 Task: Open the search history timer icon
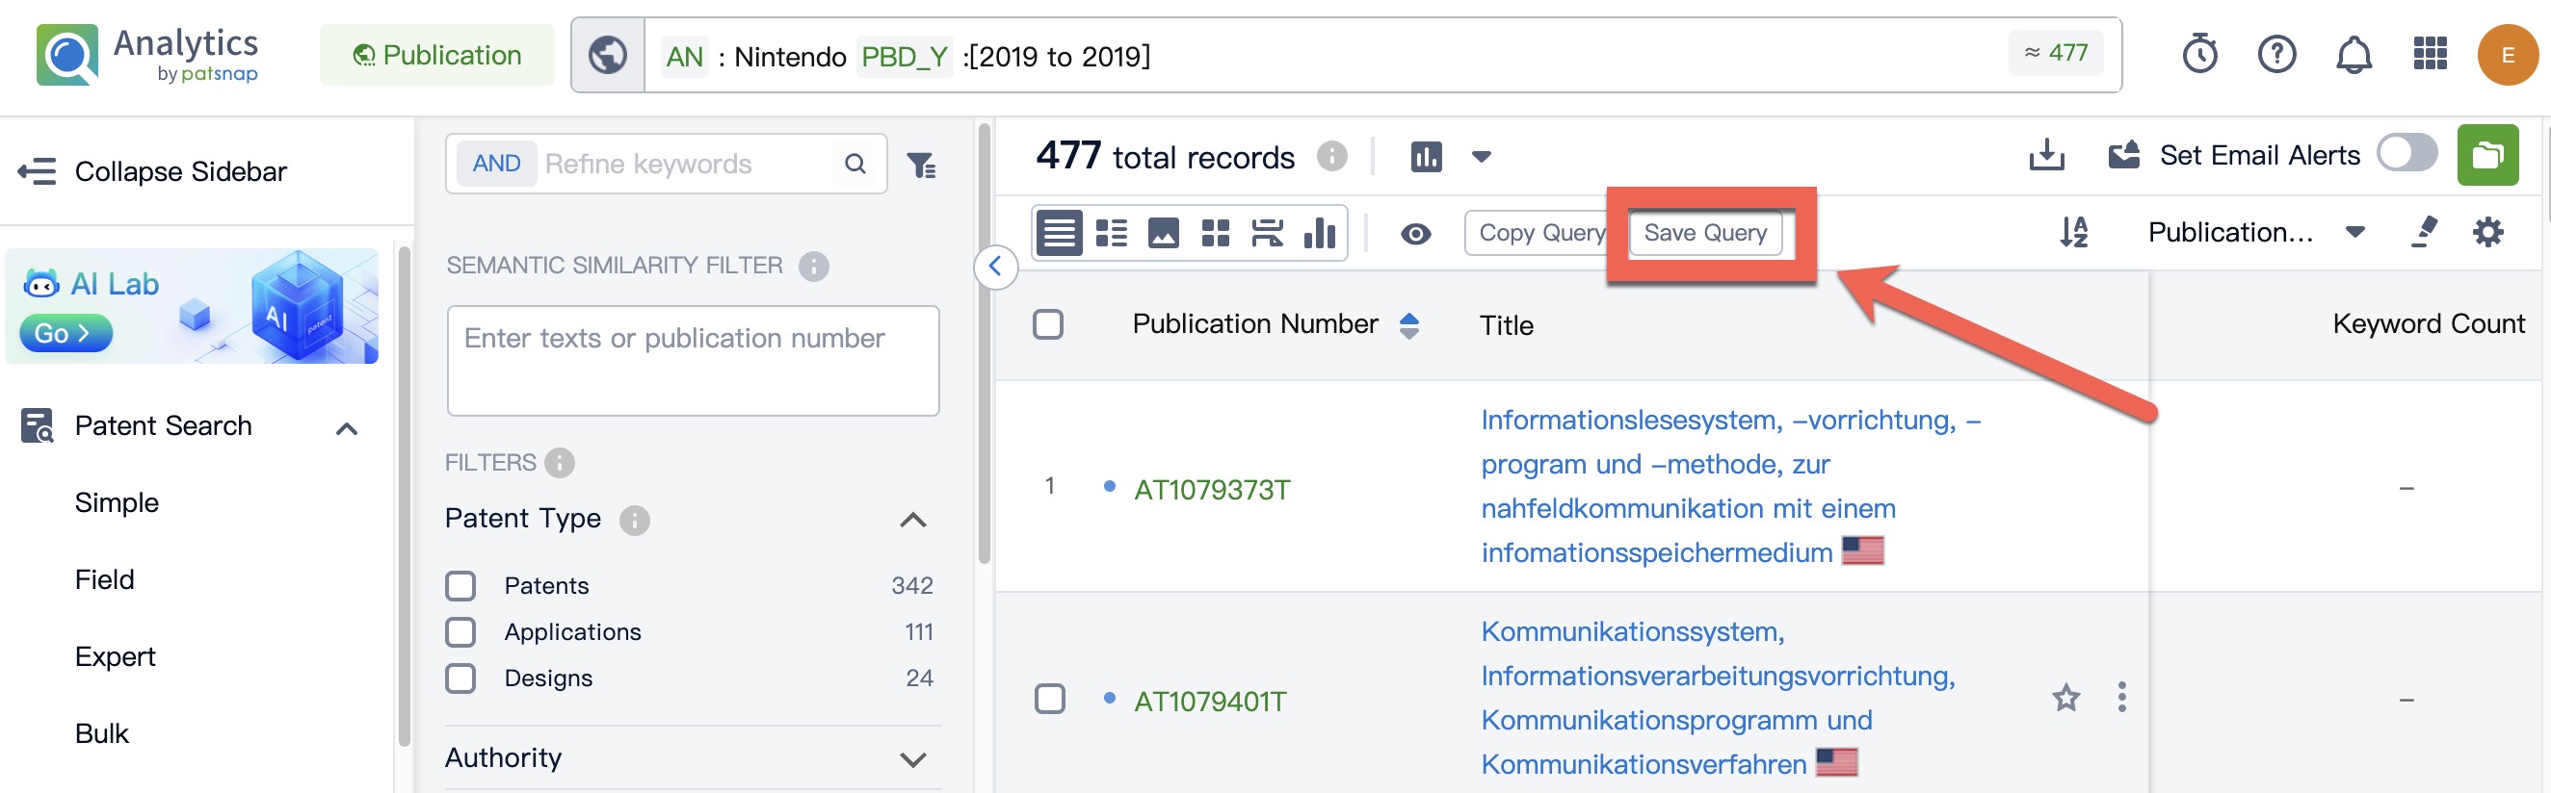2199,55
